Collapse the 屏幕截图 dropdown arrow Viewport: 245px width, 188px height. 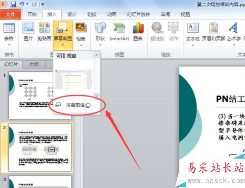(63, 45)
